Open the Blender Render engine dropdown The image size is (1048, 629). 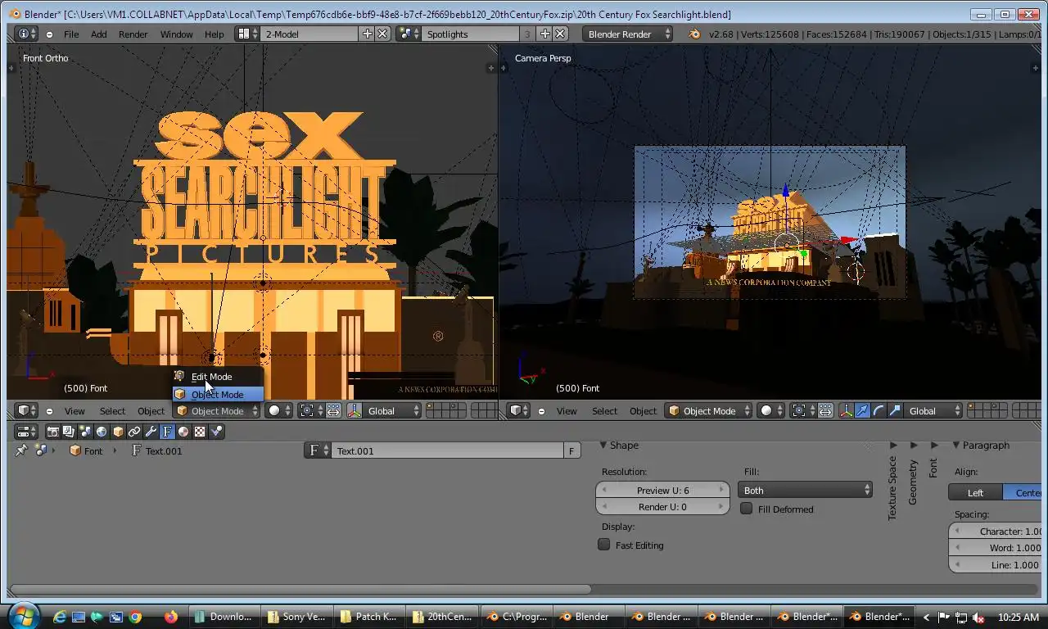[628, 34]
